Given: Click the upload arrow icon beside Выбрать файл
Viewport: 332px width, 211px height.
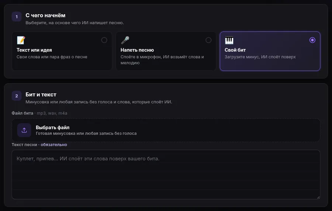Looking at the screenshot, I should click(x=24, y=130).
